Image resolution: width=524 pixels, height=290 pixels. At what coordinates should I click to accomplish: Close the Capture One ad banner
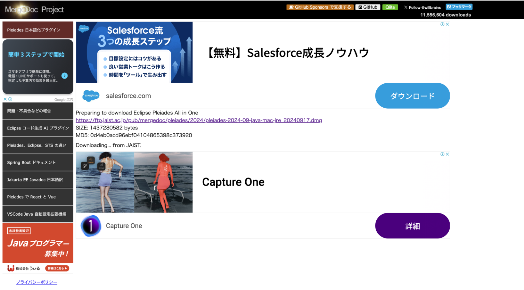click(x=447, y=154)
